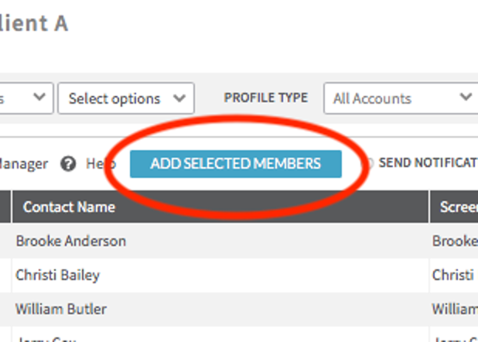Viewport: 478px width, 342px height.
Task: Click William's screen name cell
Action: click(455, 309)
